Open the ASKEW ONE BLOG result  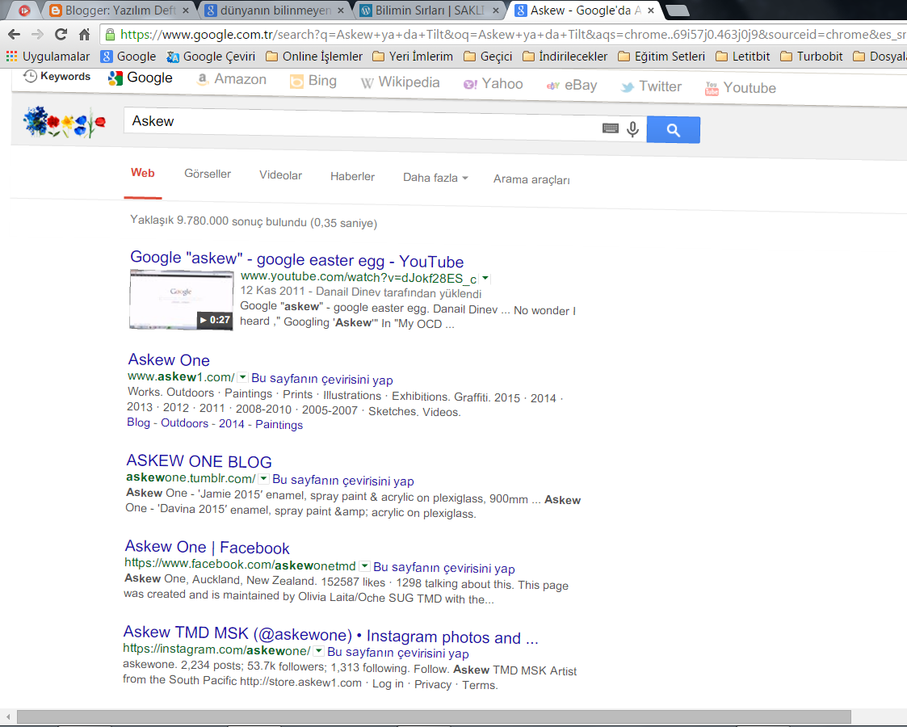tap(199, 461)
